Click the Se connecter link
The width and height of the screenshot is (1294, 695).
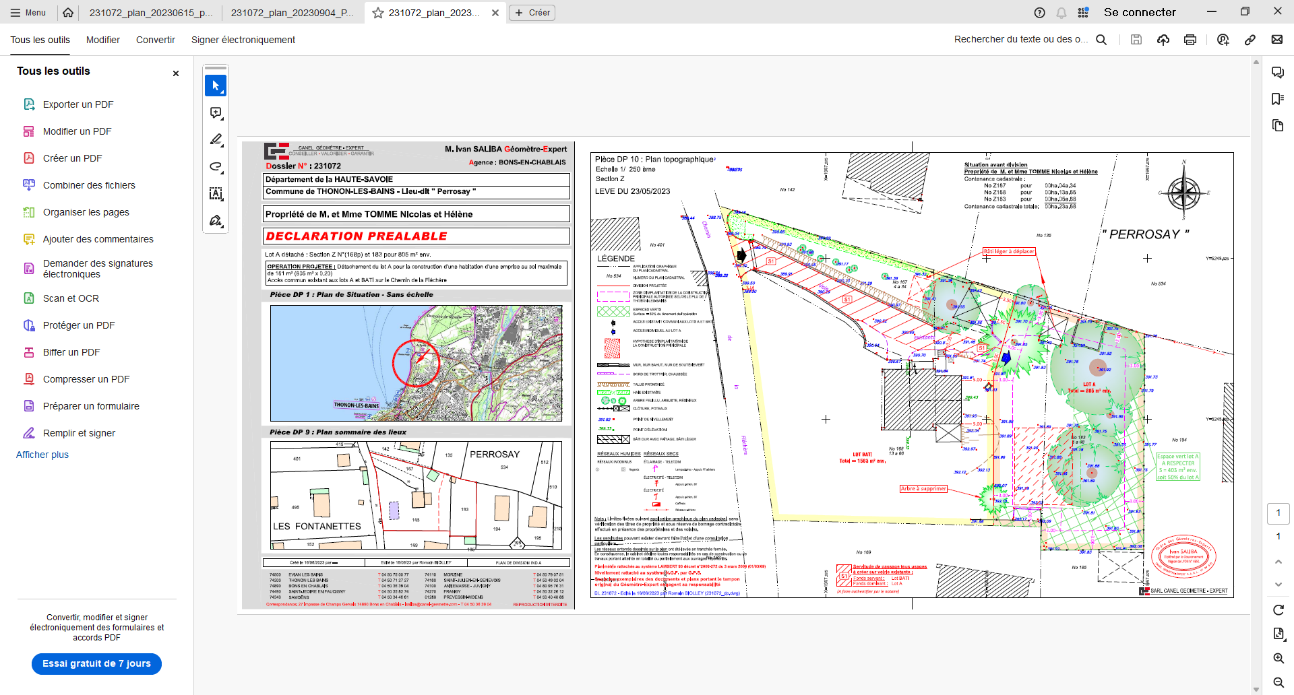click(1139, 13)
